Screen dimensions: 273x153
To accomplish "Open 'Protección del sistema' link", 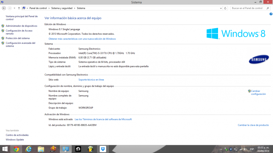I will 18,38.
